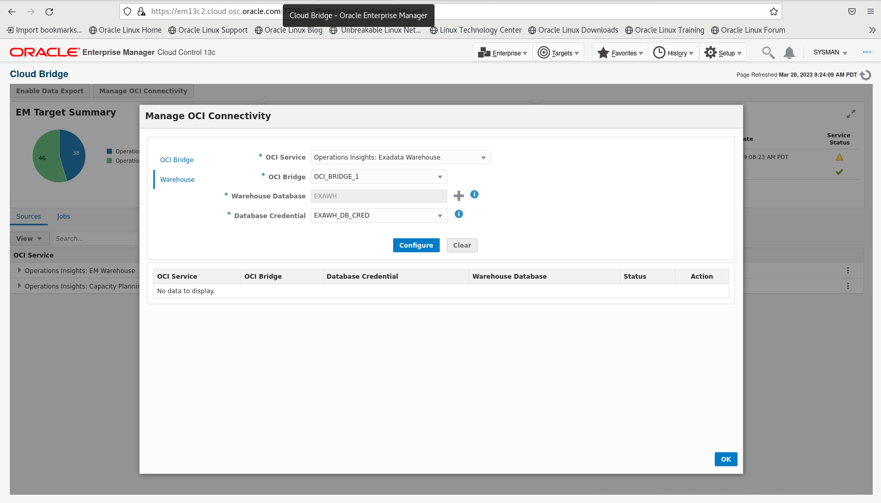
Task: Open the Setup menu
Action: click(723, 52)
